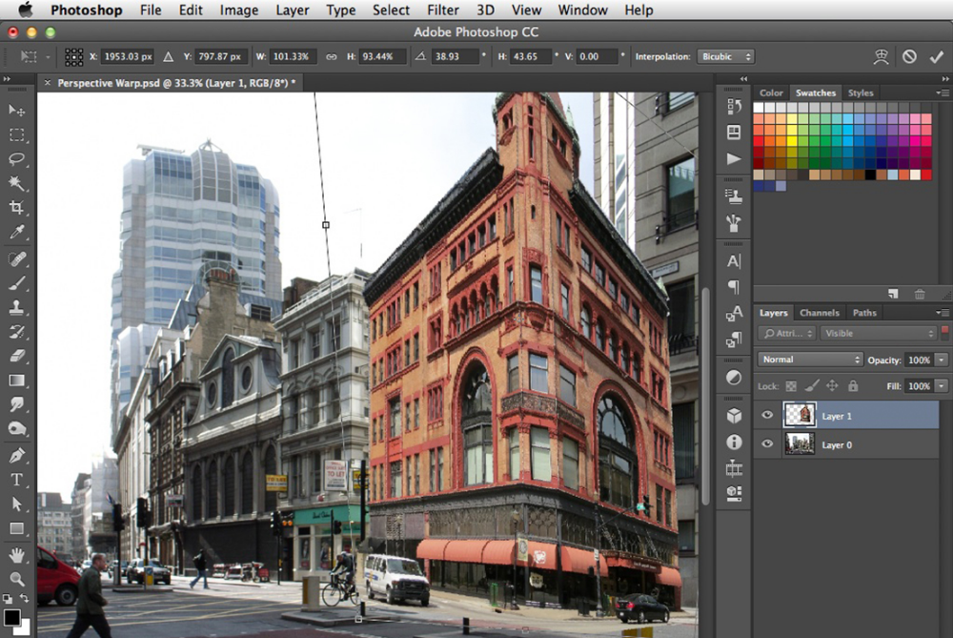Cancel the transform in options bar
The width and height of the screenshot is (953, 638).
pos(909,56)
